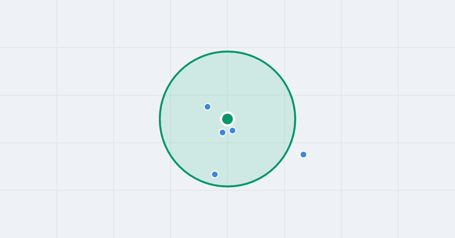The height and width of the screenshot is (238, 455).
Task: Click shaded area right of the center marker
Action: click(265, 119)
